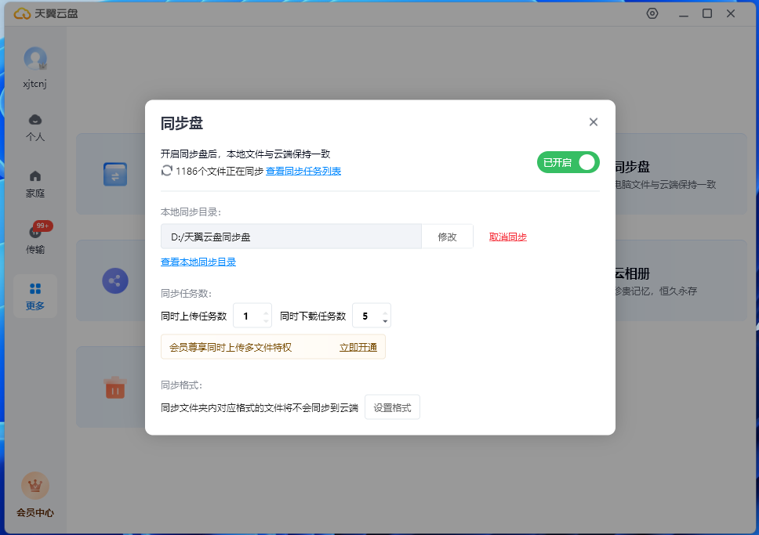Open 查看同步任务列表 link
The height and width of the screenshot is (535, 759).
303,172
